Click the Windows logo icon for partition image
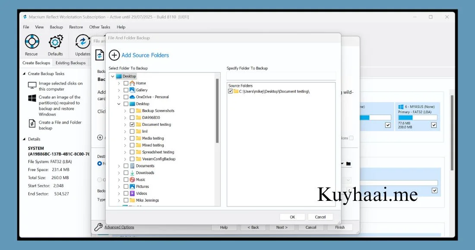The image size is (475, 250). pos(32,98)
